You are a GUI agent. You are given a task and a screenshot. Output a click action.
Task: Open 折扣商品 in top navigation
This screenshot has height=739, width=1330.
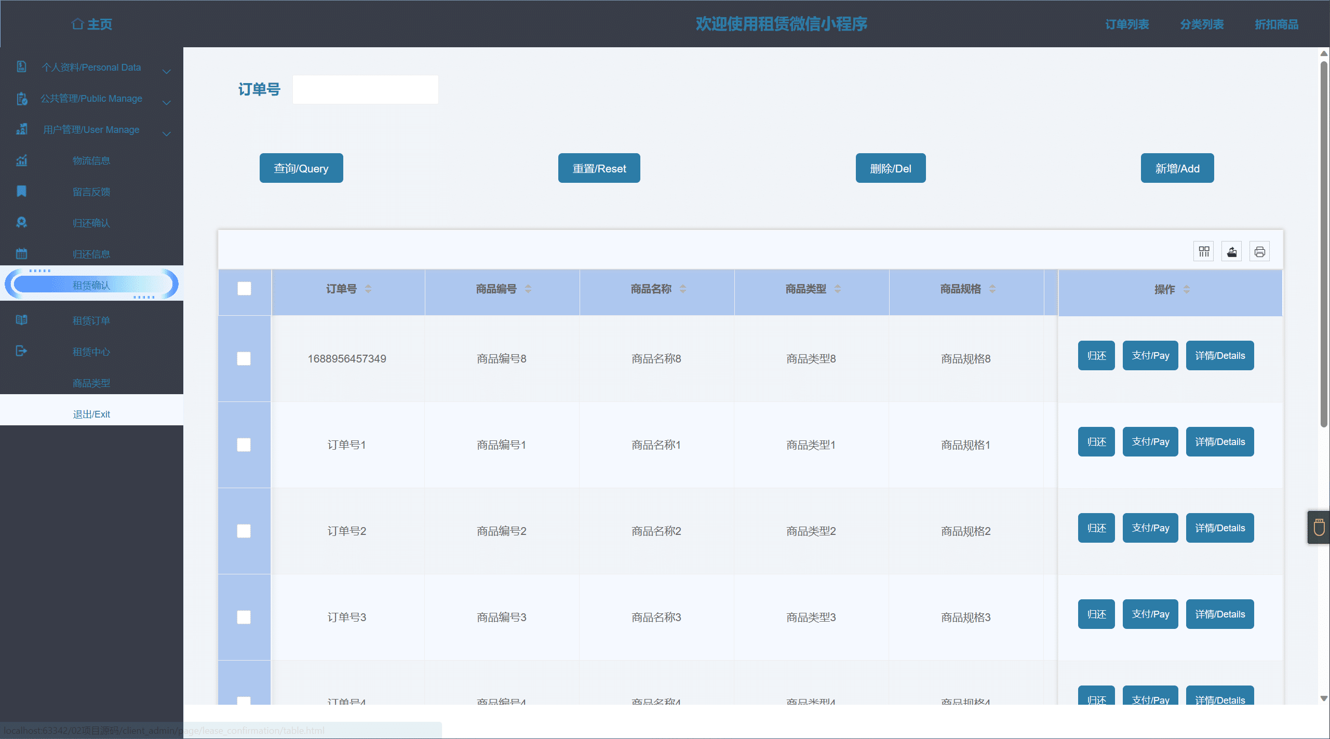[1277, 24]
